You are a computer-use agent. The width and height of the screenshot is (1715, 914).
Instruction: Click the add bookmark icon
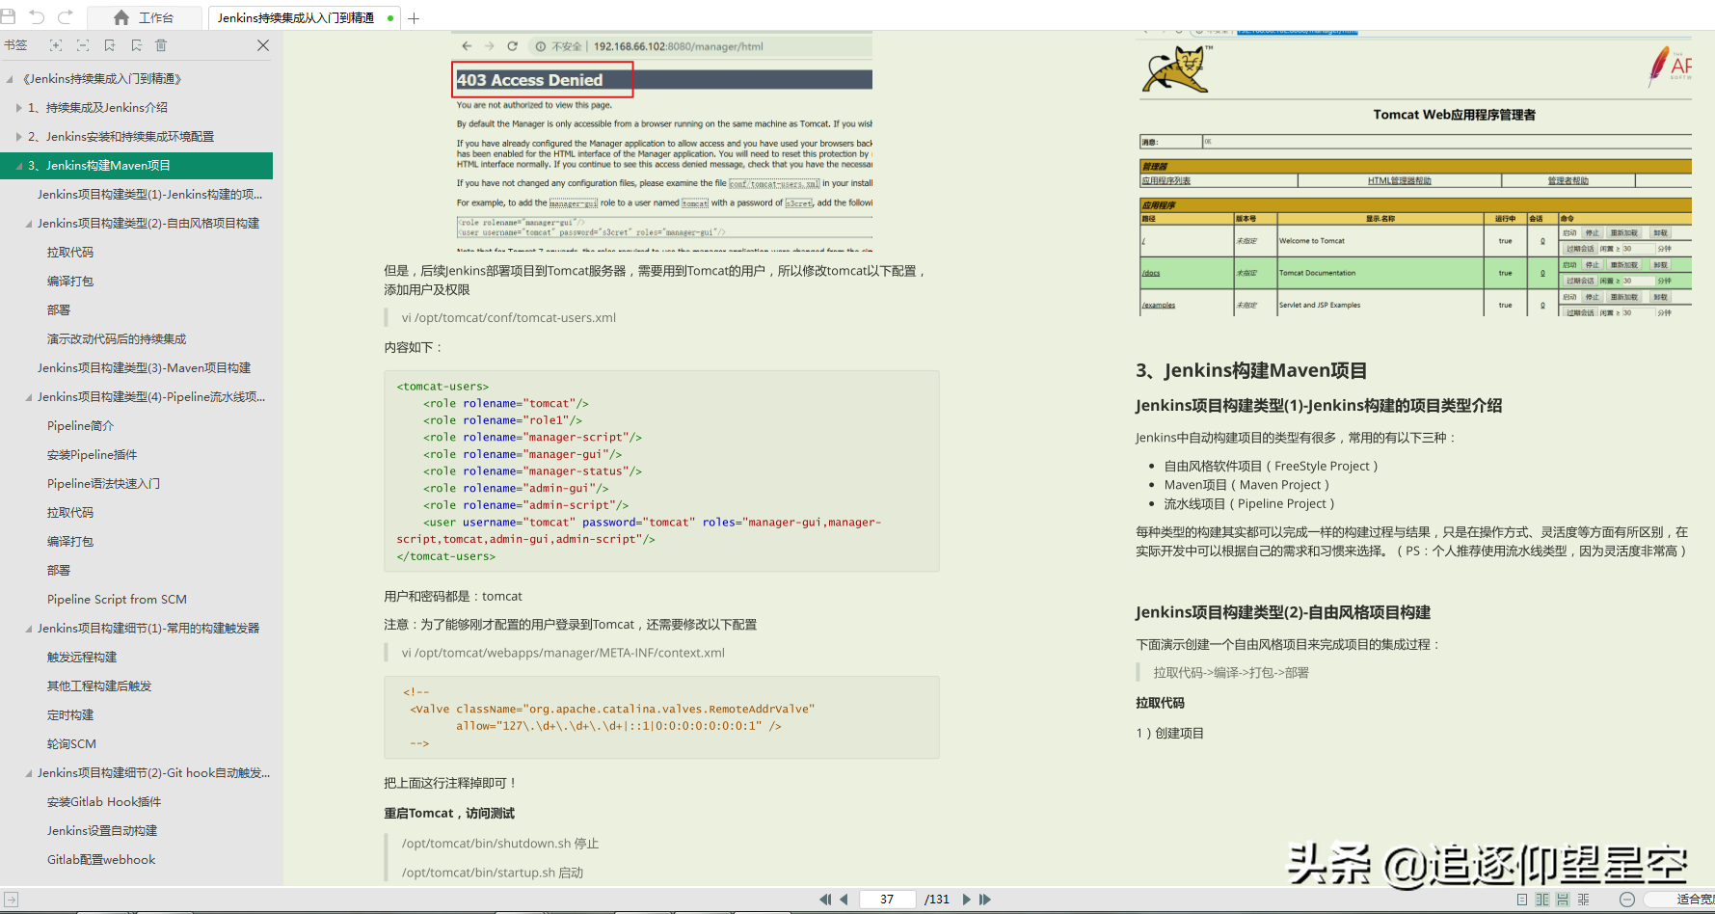[x=110, y=45]
